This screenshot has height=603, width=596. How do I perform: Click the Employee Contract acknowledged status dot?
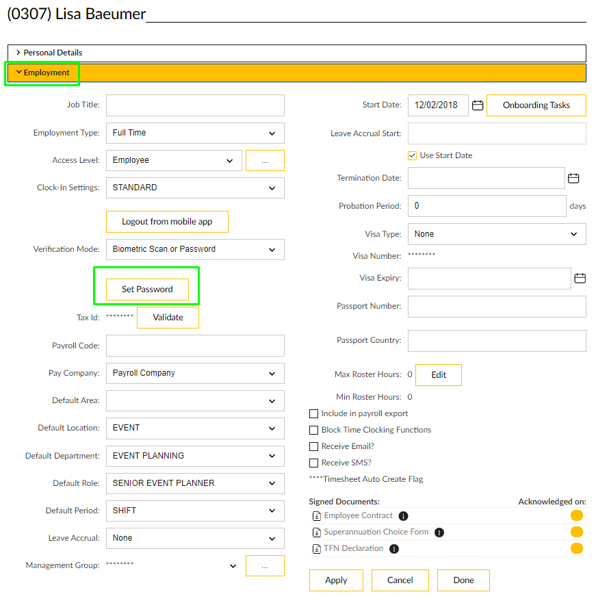576,515
